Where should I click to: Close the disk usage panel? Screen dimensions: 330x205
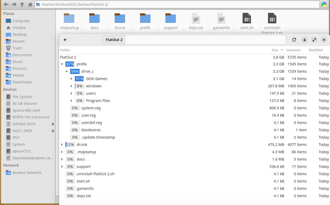[x=324, y=40]
